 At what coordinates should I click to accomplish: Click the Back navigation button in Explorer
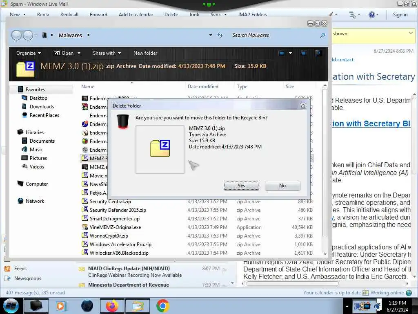(16, 35)
